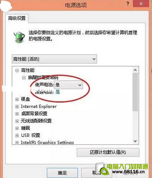Collapse the 高性能 tree node
The width and height of the screenshot is (152, 178).
tap(17, 70)
